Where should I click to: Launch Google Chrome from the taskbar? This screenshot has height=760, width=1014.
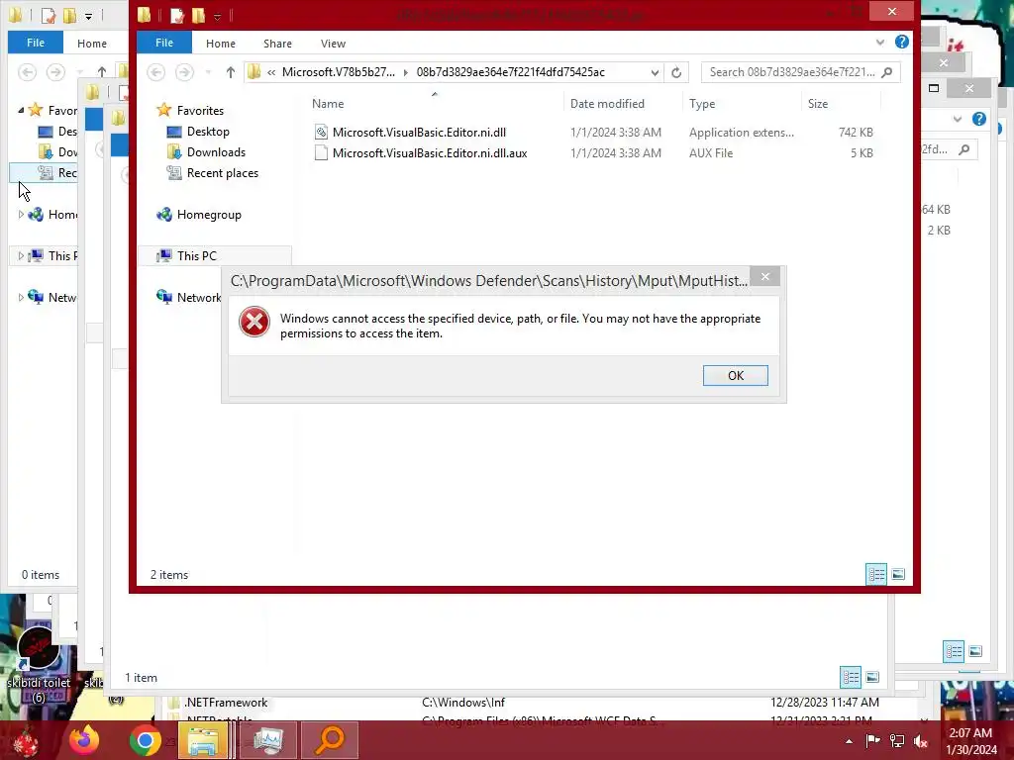[145, 740]
